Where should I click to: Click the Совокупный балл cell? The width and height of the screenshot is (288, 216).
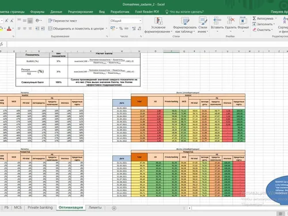coord(32,82)
